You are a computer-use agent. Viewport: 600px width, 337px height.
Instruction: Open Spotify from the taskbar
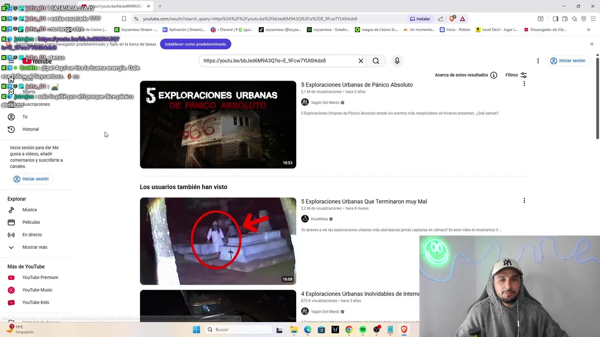363,330
